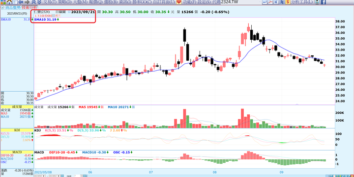Screen dimensions: 354x177
Task: Open 資訊(I) menu
Action: (125, 2)
